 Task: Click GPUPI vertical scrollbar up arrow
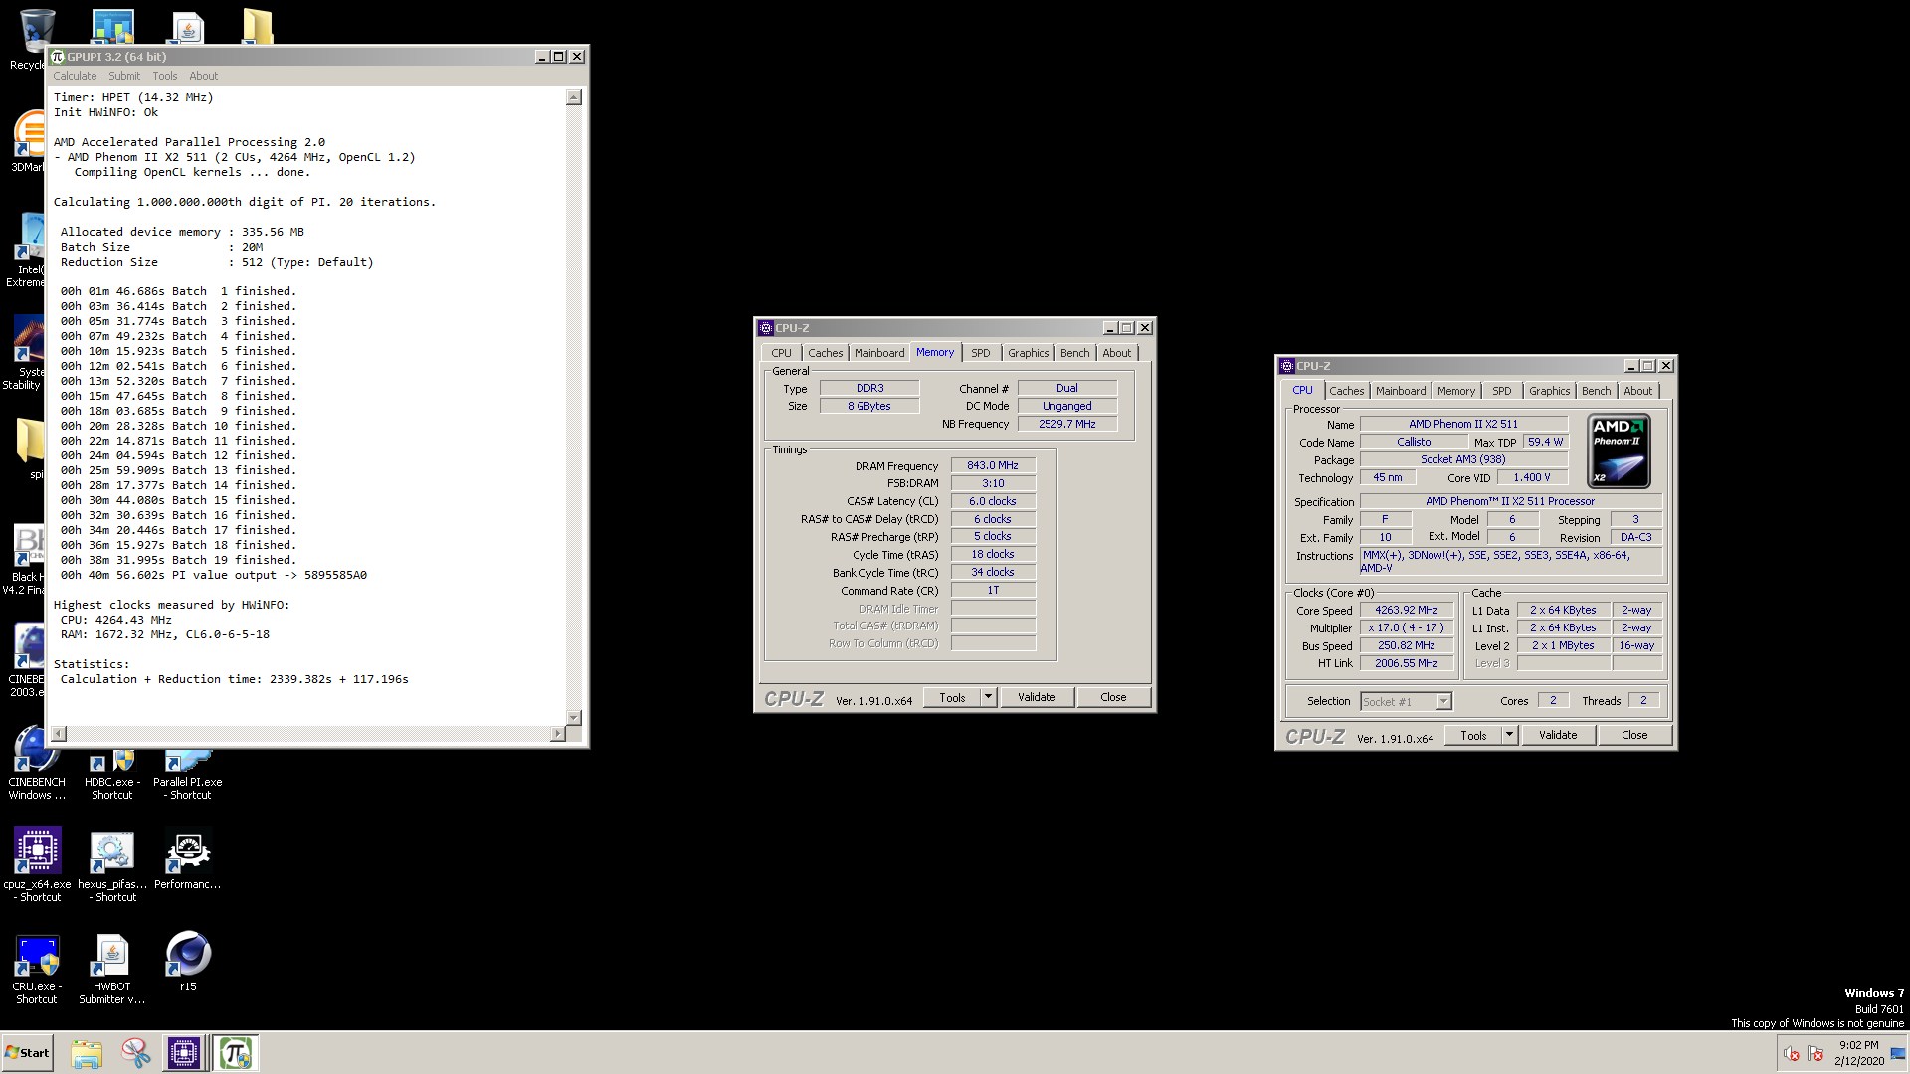pos(574,97)
